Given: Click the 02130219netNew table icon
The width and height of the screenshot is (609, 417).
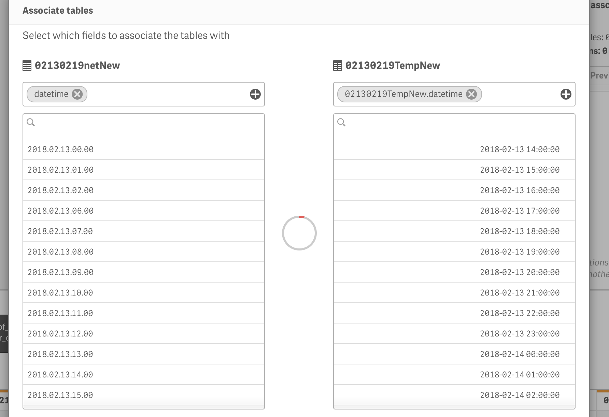Looking at the screenshot, I should coord(27,66).
